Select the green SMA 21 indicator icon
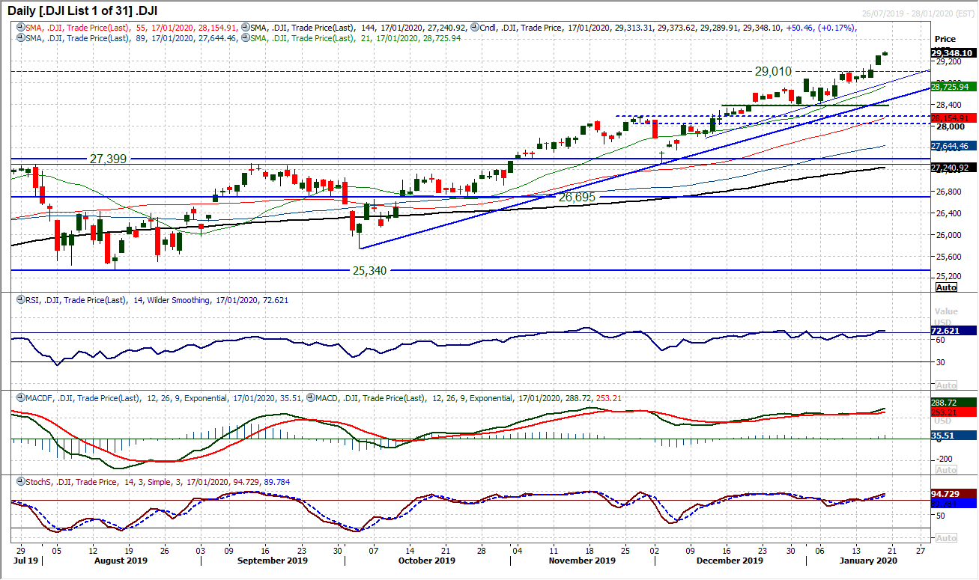The image size is (979, 580). tap(247, 37)
